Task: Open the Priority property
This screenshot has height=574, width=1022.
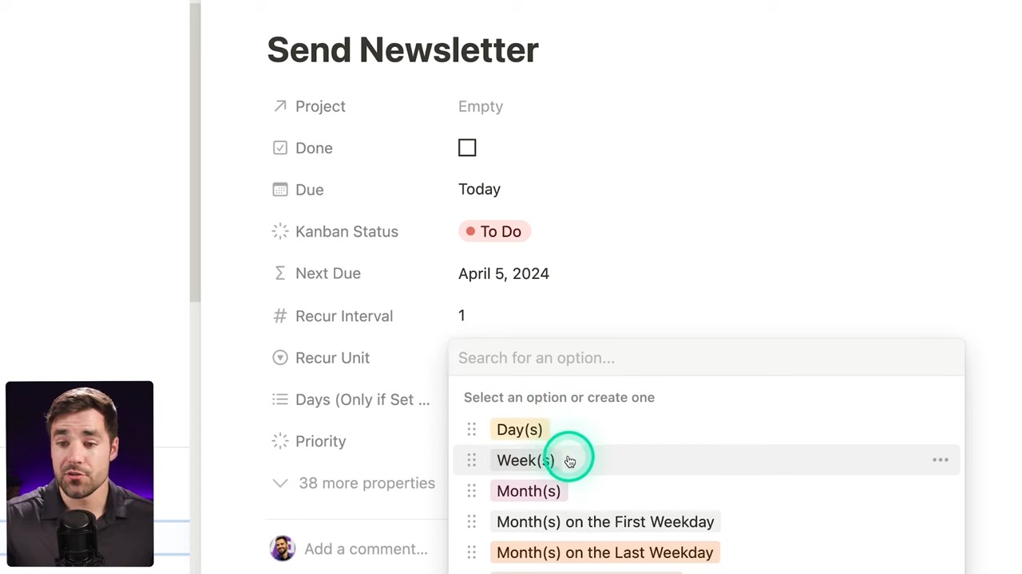Action: (320, 442)
